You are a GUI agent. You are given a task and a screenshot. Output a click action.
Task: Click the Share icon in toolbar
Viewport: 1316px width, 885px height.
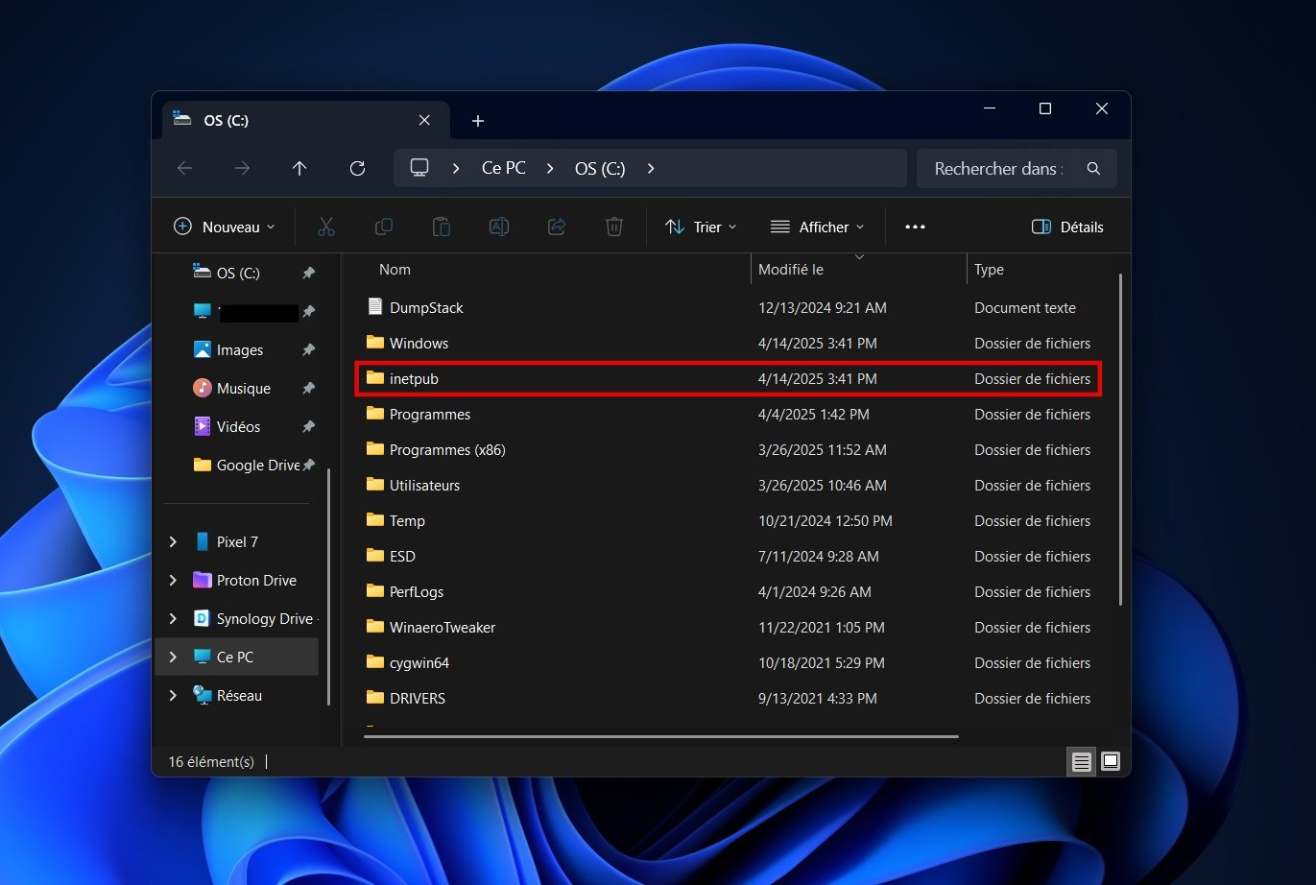pos(557,227)
